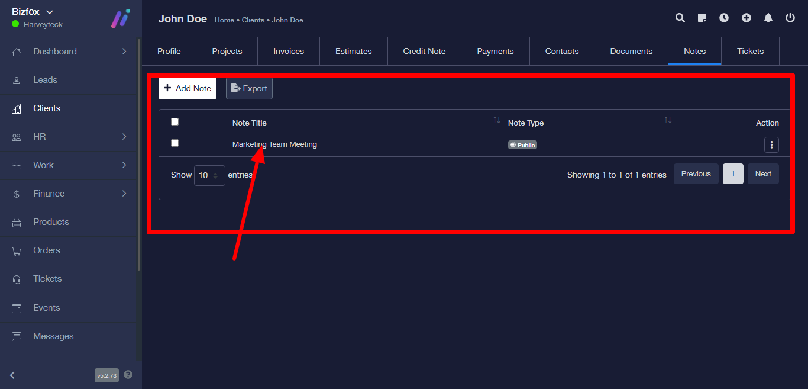This screenshot has height=389, width=808.
Task: Check the Marketing Team Meeting row checkbox
Action: pos(174,143)
